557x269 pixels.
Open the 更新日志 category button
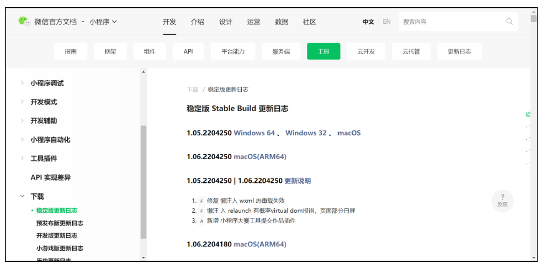[x=459, y=51]
